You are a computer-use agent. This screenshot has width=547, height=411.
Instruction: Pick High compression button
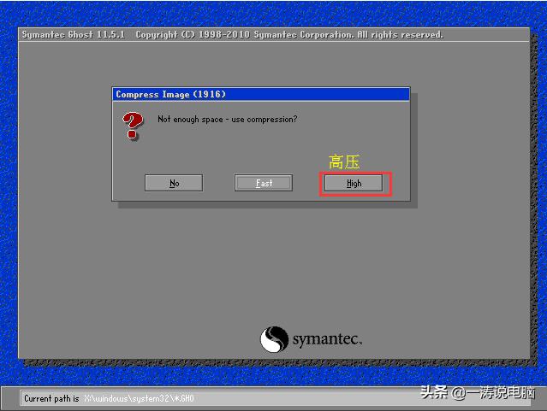tap(354, 183)
